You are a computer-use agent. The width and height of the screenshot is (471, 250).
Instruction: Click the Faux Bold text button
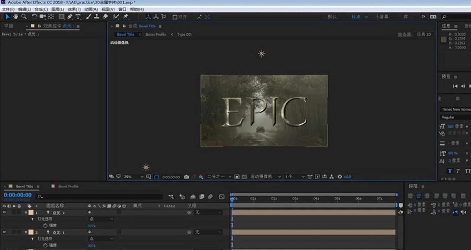click(450, 171)
